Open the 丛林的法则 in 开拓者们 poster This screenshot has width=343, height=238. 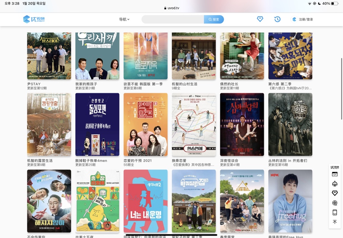tap(290, 125)
